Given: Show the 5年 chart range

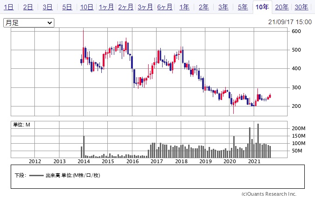Looking at the screenshot, I should pyautogui.click(x=243, y=7).
